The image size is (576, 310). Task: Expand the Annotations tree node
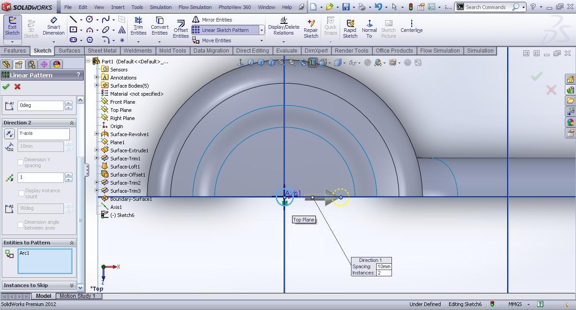[96, 77]
